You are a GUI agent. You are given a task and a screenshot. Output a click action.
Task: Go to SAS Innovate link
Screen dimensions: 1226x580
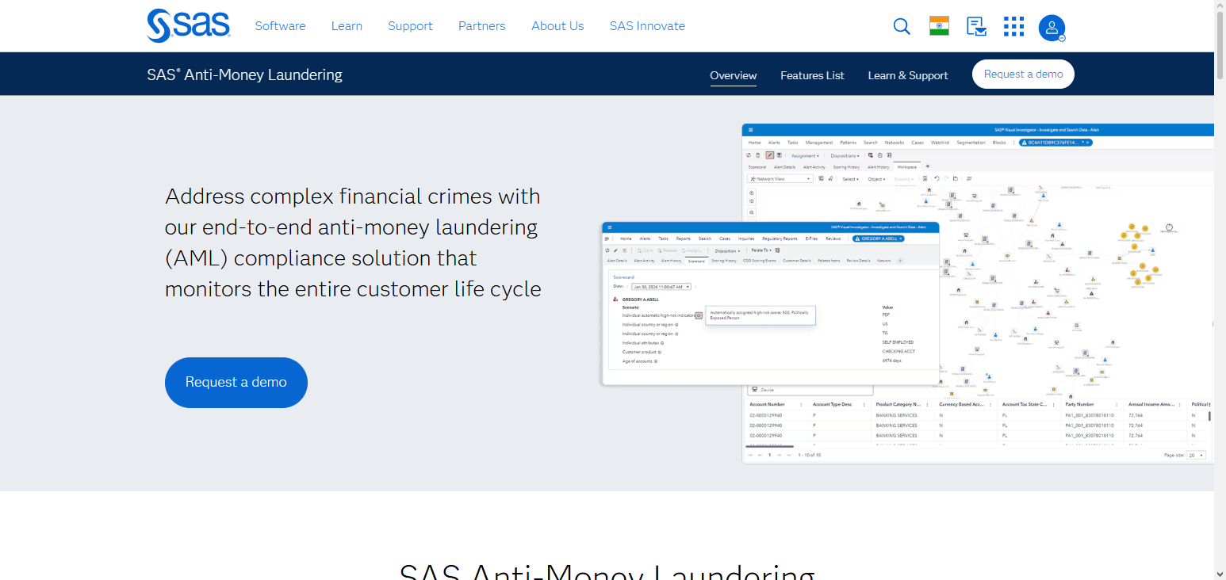point(647,26)
